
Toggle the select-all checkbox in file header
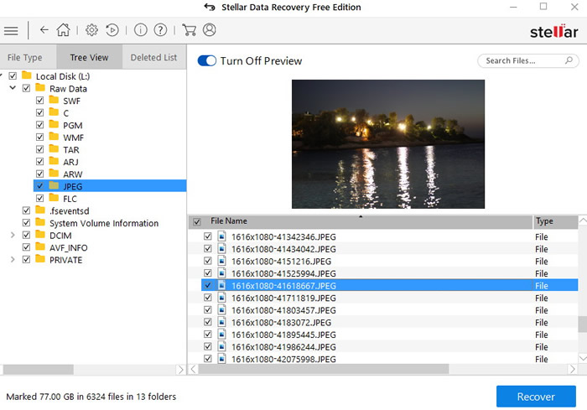pyautogui.click(x=197, y=222)
